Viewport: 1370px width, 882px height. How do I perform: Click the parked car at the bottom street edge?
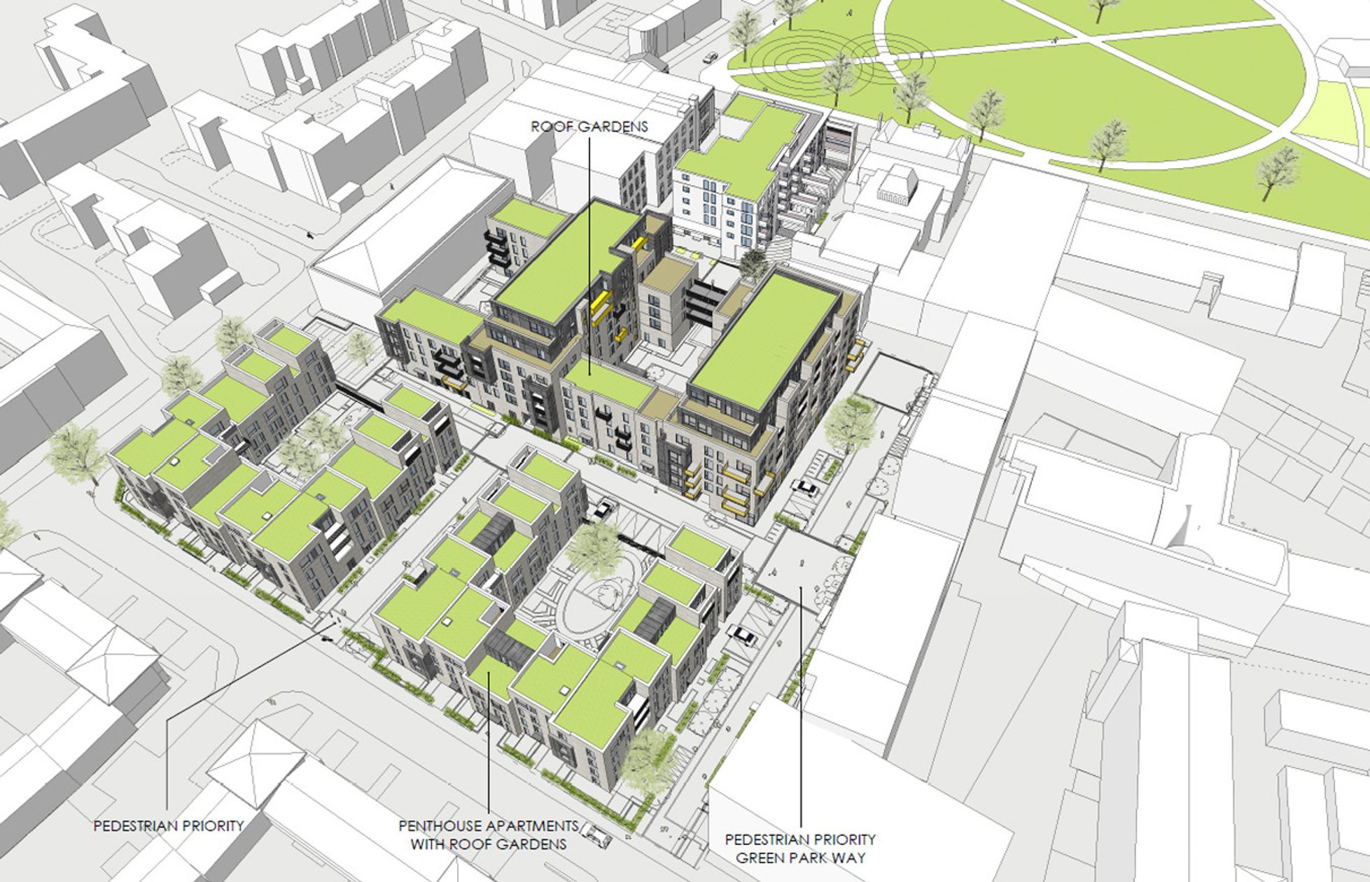pos(596,834)
